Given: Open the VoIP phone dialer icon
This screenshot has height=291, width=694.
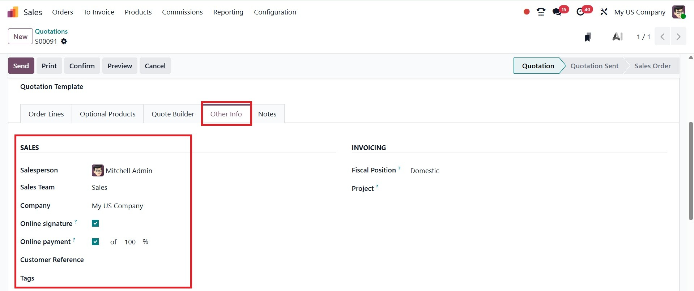Looking at the screenshot, I should tap(541, 12).
